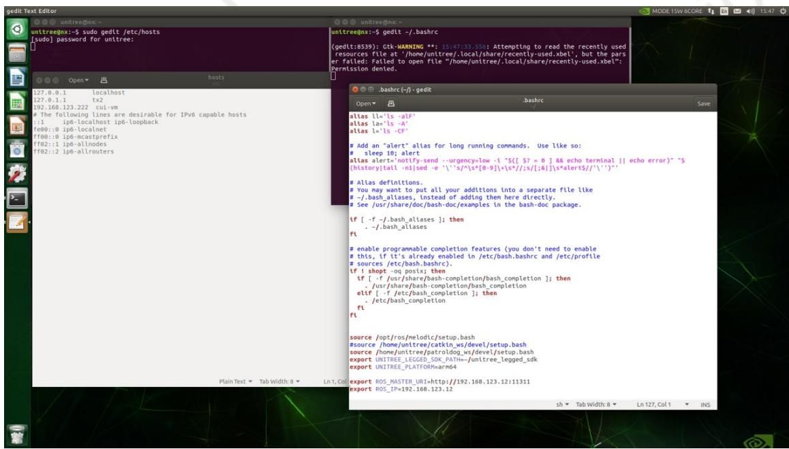Open the network connections indicator

pos(711,11)
